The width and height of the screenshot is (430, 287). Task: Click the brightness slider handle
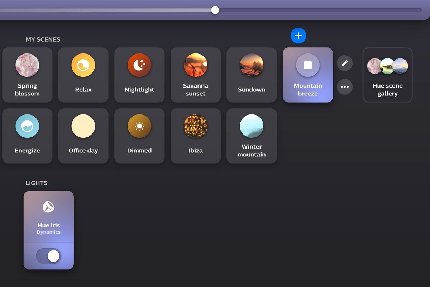click(x=215, y=10)
